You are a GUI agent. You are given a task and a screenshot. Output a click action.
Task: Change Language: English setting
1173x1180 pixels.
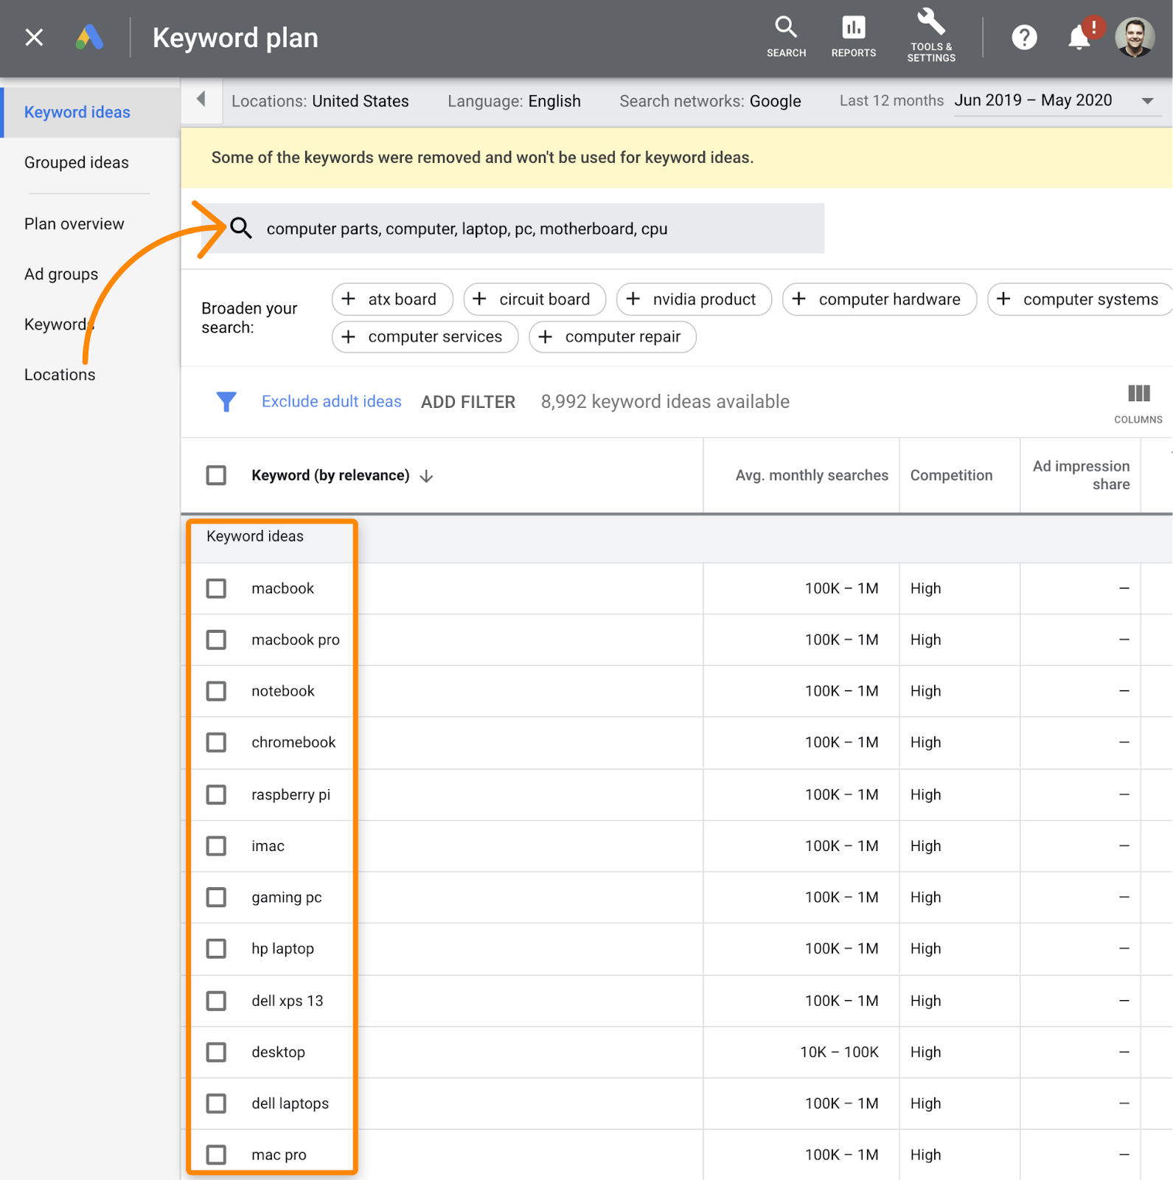point(514,101)
